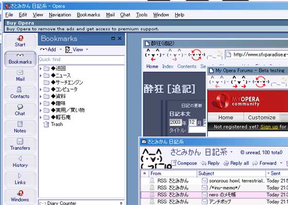Open the Add dropdown arrow
288x205 pixels.
tap(61, 49)
